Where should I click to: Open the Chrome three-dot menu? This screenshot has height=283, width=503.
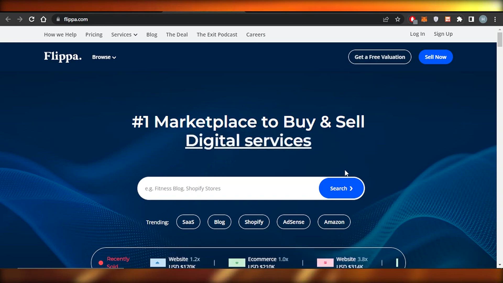coord(495,19)
